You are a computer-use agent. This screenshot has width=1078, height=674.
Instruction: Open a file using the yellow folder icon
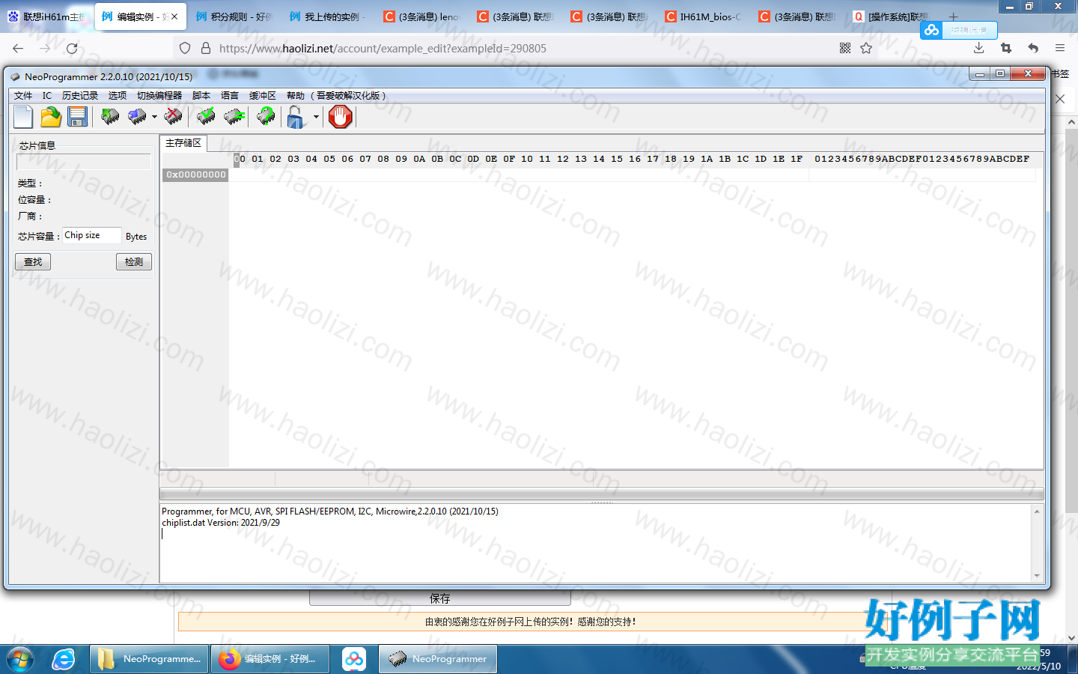pos(51,117)
